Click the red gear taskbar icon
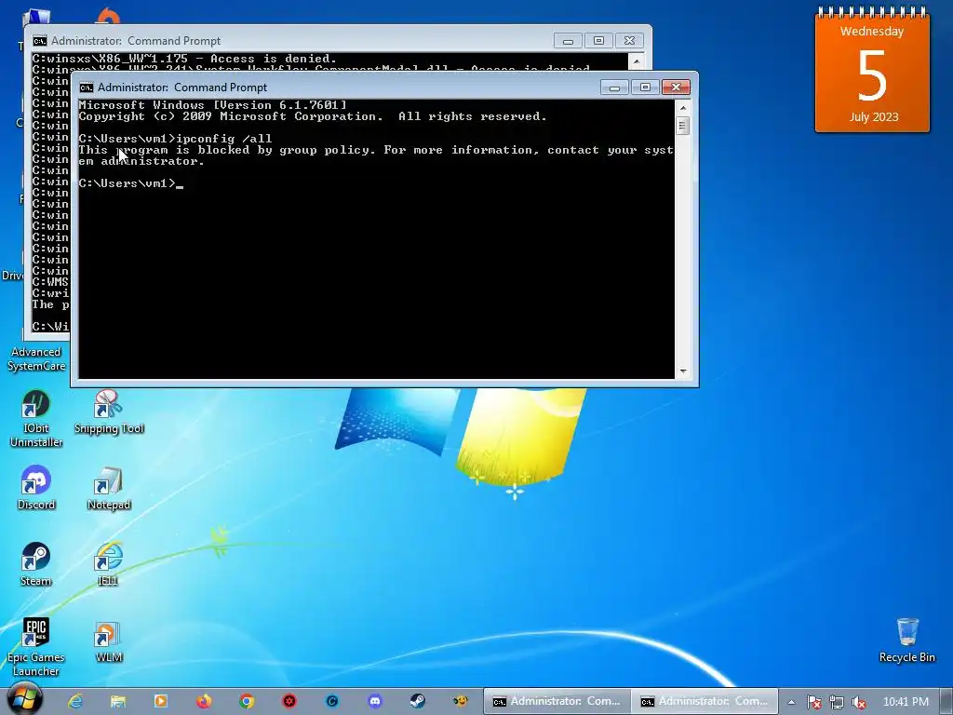Image resolution: width=953 pixels, height=715 pixels. (x=289, y=702)
